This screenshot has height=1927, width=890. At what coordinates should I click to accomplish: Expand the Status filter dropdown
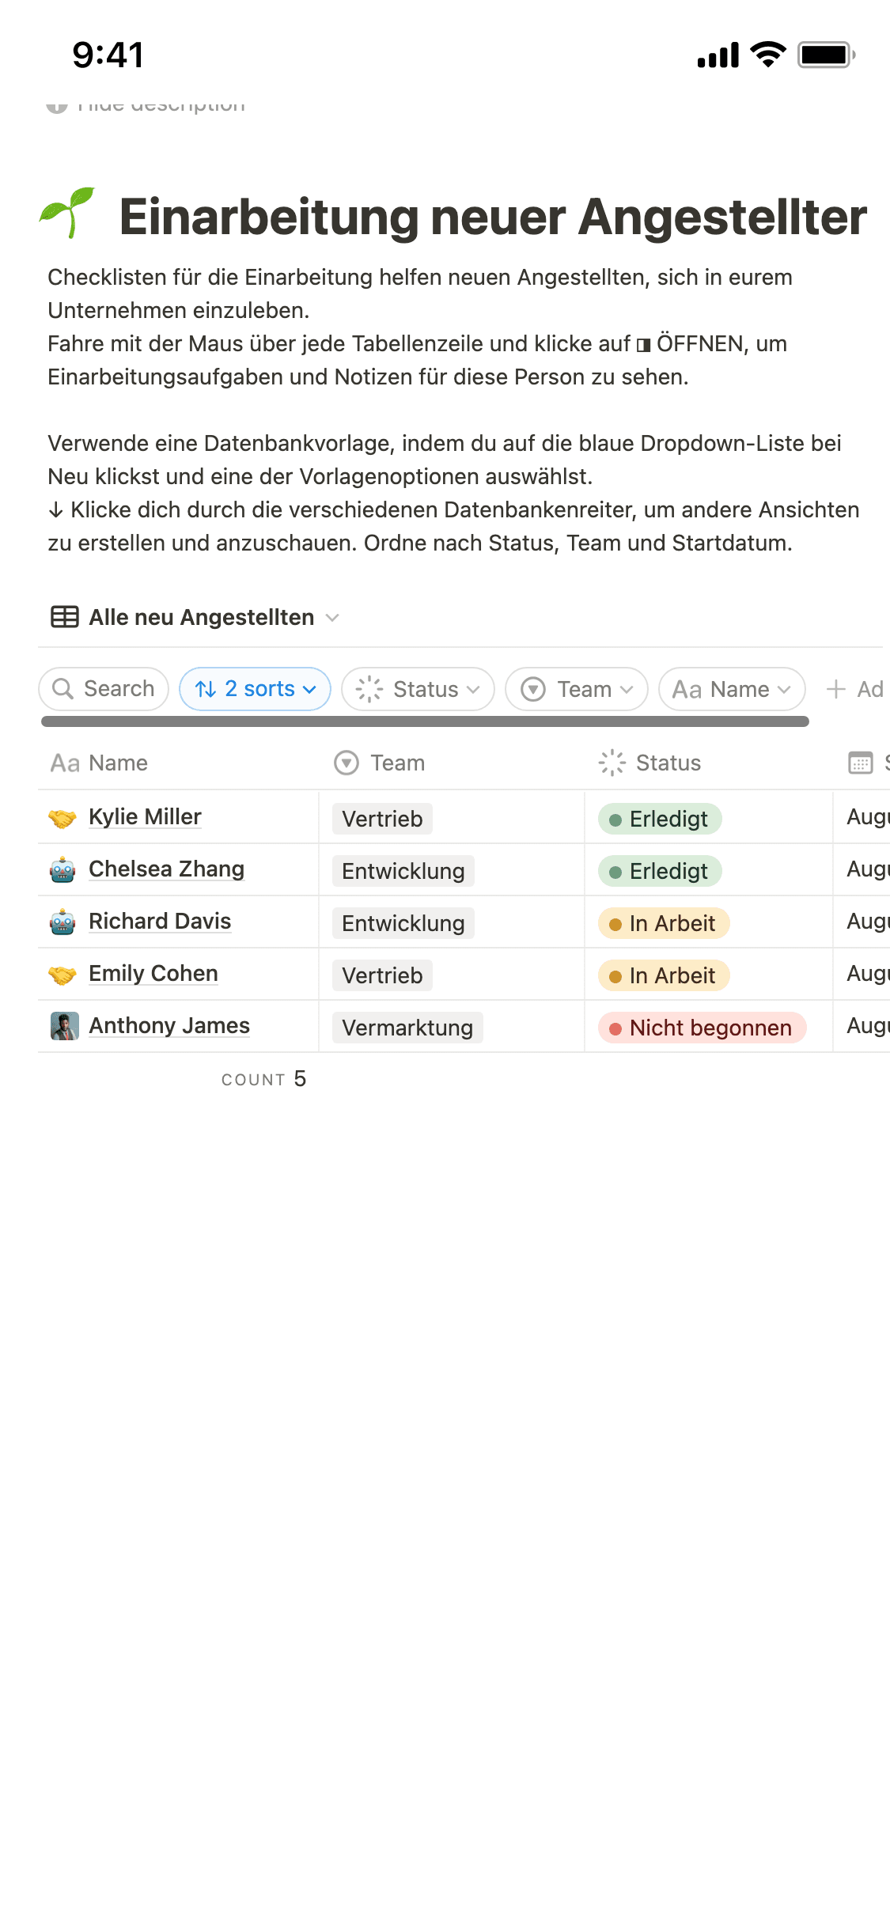tap(418, 689)
